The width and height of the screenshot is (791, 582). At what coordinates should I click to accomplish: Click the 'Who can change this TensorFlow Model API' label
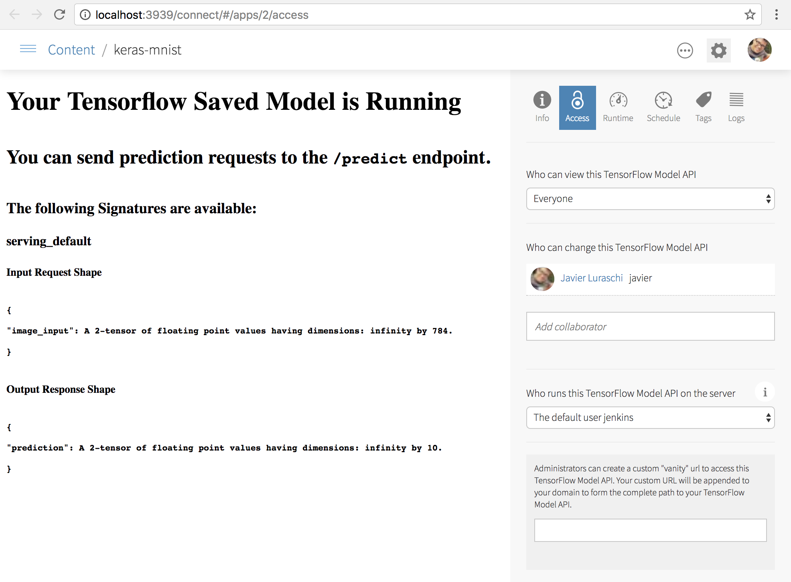click(617, 247)
